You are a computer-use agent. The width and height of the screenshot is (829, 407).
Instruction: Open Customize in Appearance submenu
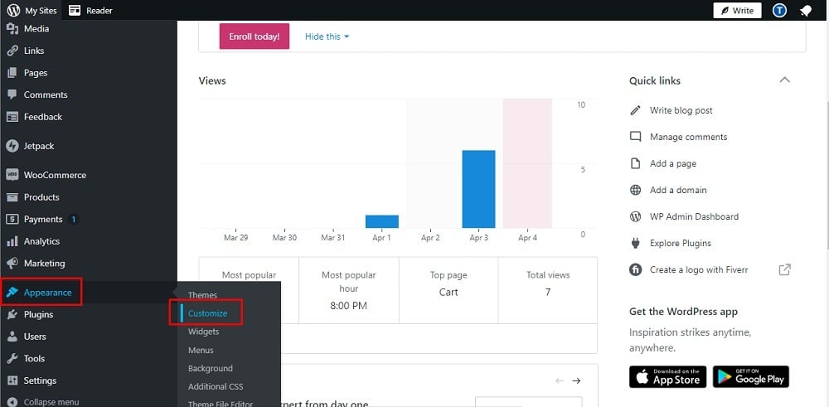tap(207, 313)
